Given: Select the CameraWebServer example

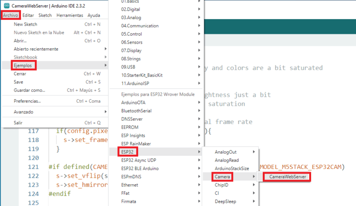Looking at the screenshot, I should pyautogui.click(x=287, y=177).
